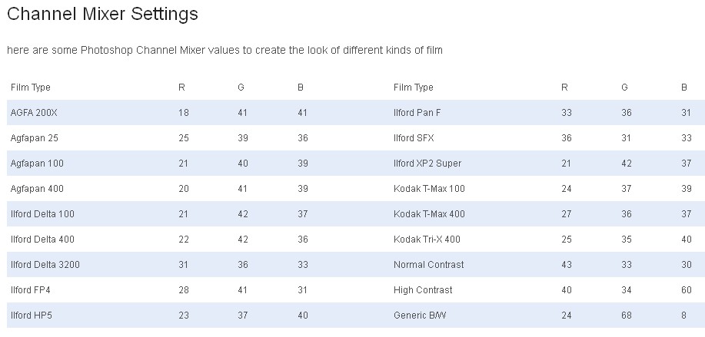Image resolution: width=705 pixels, height=337 pixels.
Task: Click the Ilford Pan F film name
Action: point(417,113)
